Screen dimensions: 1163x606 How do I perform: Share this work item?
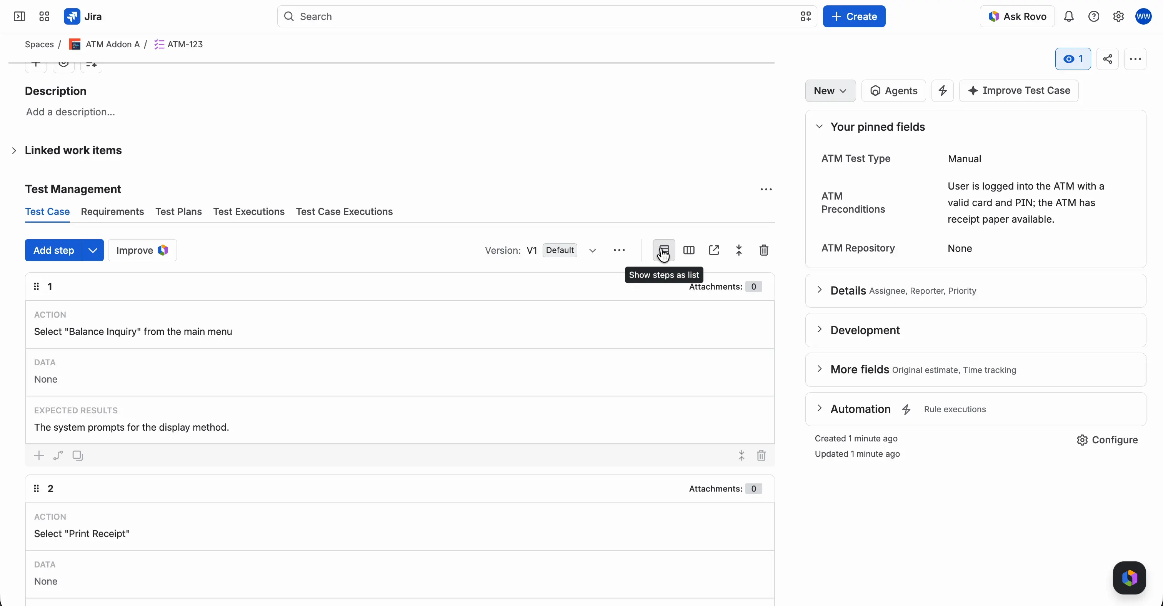1108,59
